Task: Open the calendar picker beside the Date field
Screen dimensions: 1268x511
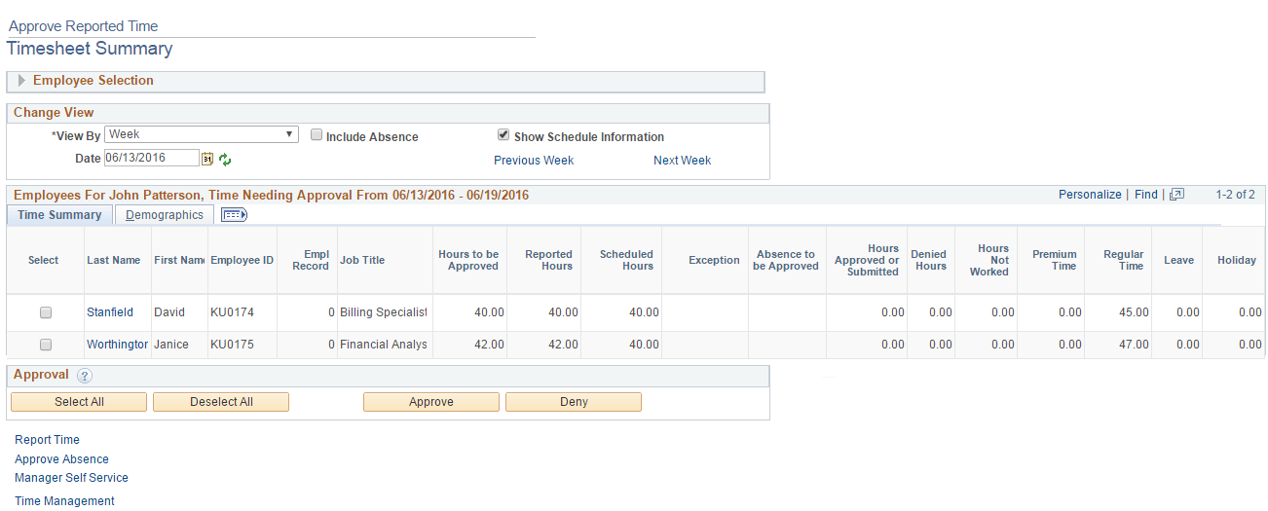Action: point(206,159)
